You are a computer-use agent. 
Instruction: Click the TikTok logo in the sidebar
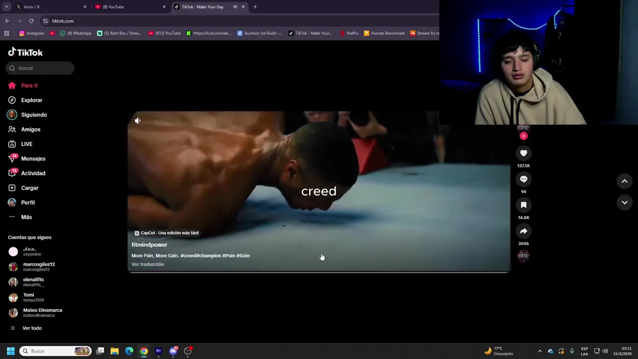pyautogui.click(x=25, y=52)
